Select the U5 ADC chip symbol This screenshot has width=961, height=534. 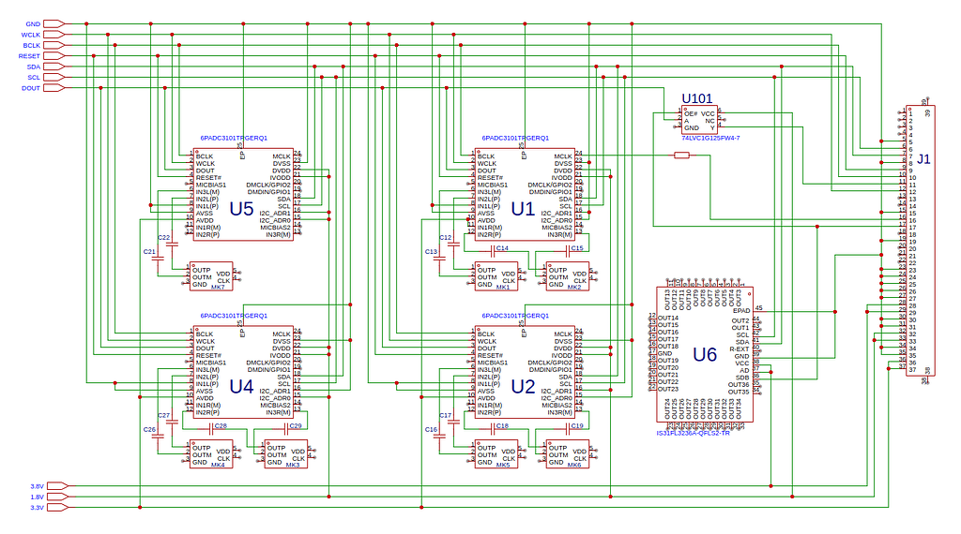pyautogui.click(x=243, y=194)
